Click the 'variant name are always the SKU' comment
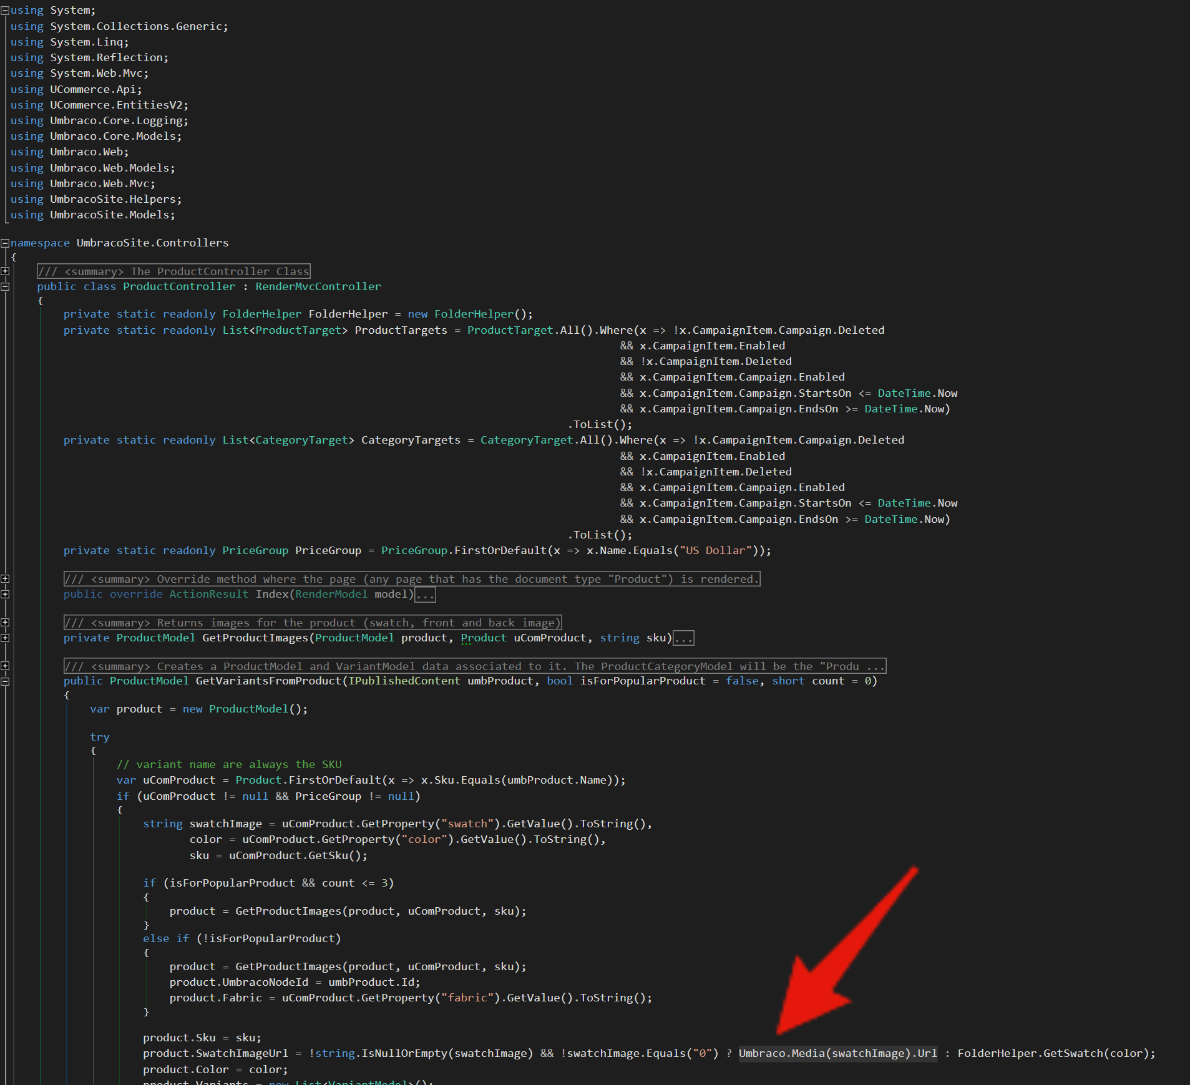This screenshot has height=1085, width=1190. [x=229, y=764]
